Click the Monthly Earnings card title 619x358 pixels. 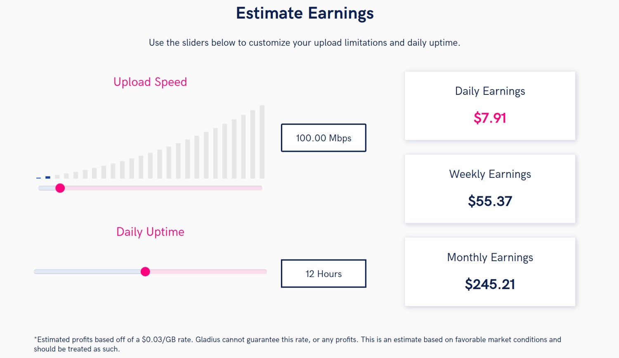pos(490,257)
